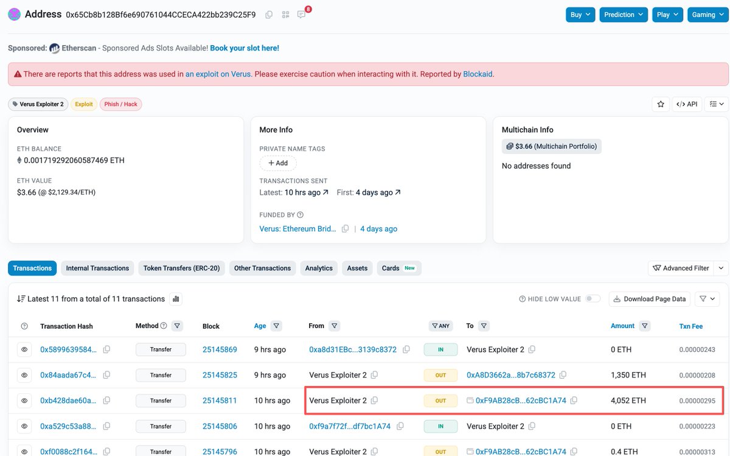
Task: Open the API button
Action: point(687,104)
